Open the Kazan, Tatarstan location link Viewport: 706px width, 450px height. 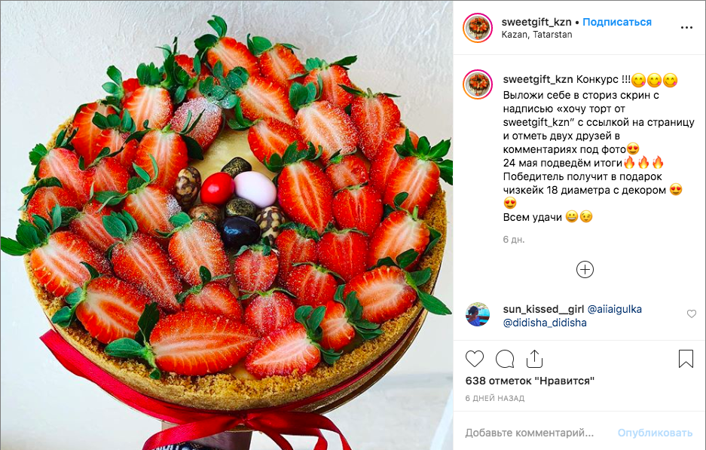click(536, 35)
